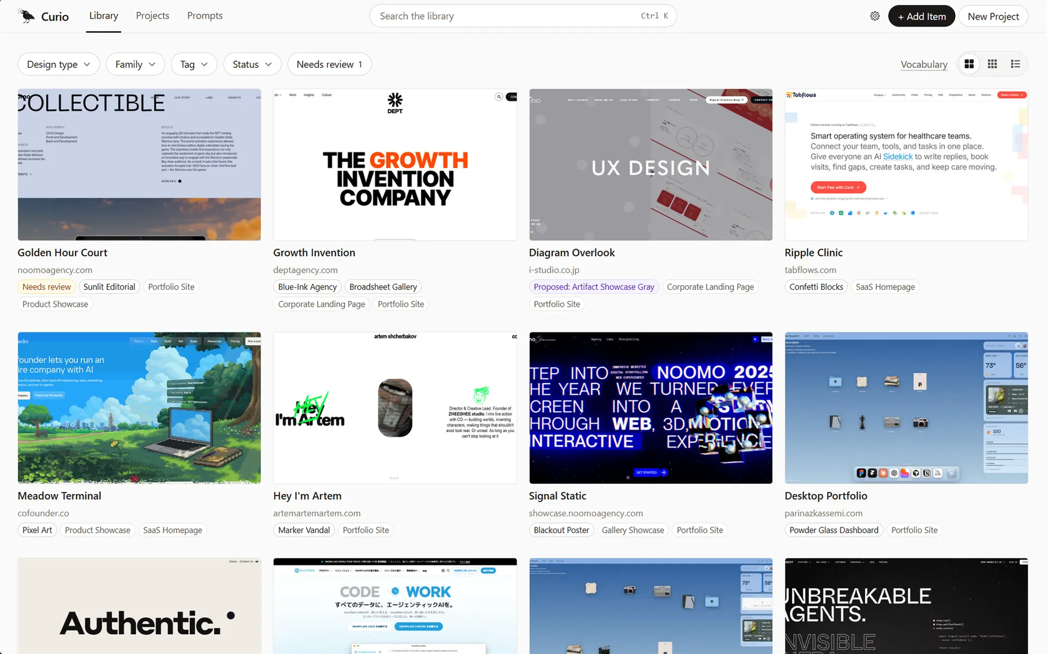Select the Pixel Art tag
1048x654 pixels.
pos(37,530)
